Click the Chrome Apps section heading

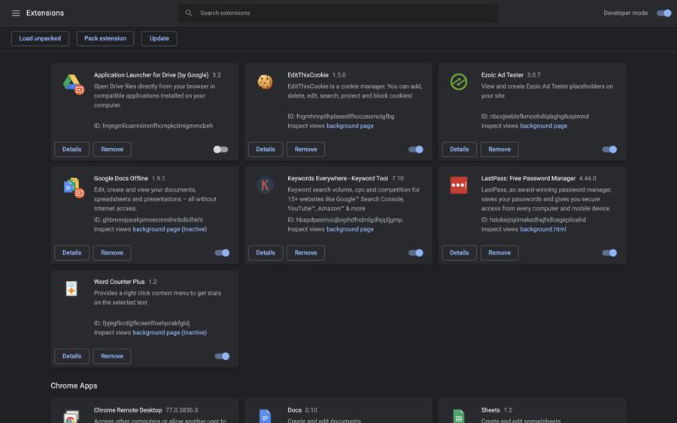(74, 385)
